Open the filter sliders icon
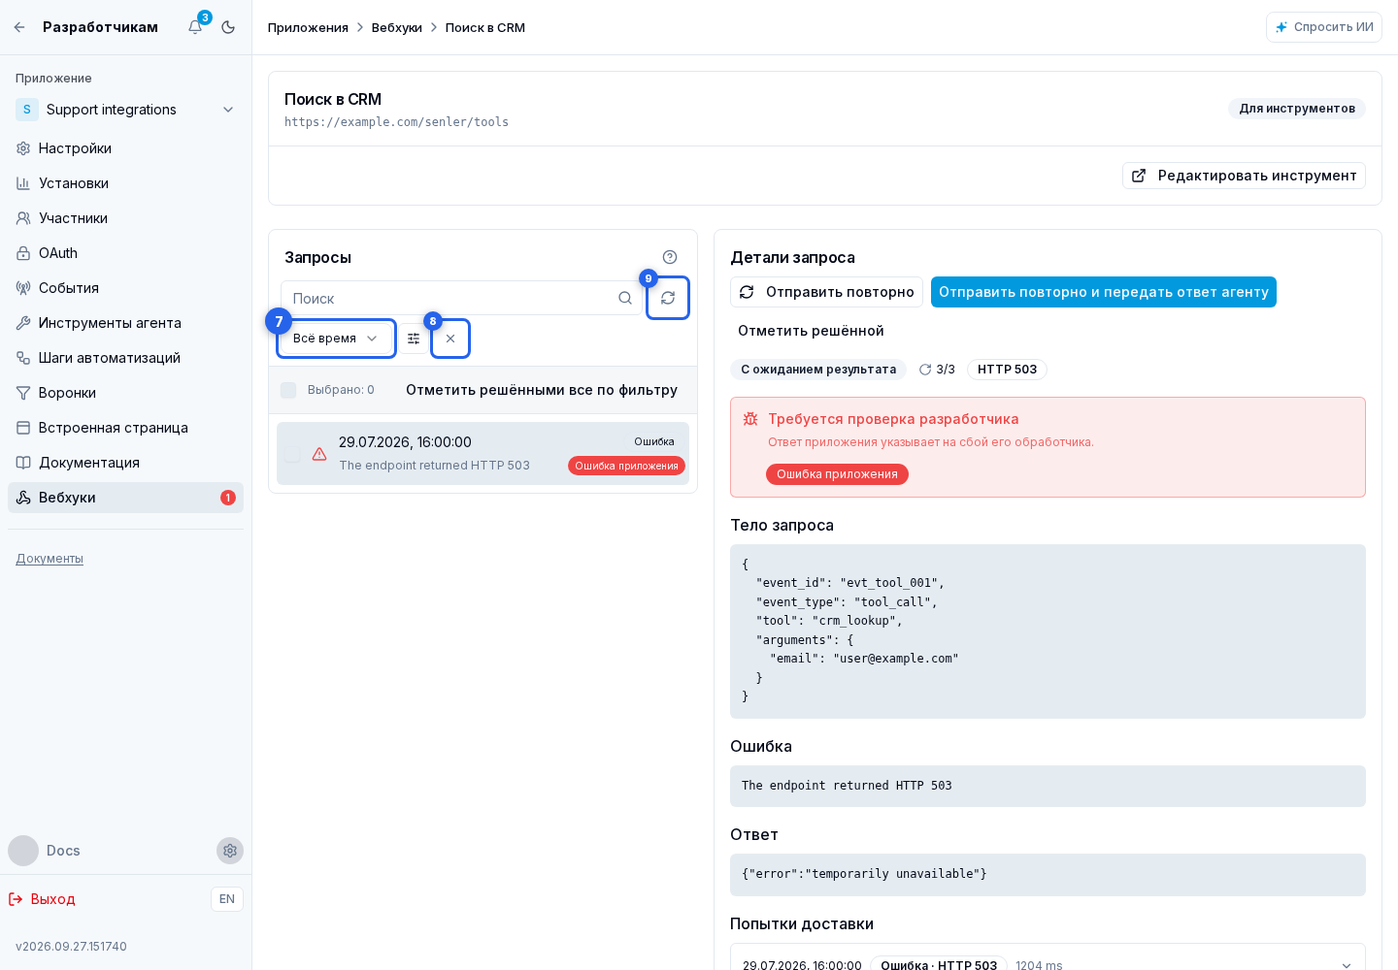This screenshot has width=1398, height=970. 414,339
